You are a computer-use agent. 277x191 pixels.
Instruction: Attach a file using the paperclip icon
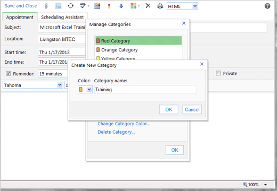(46, 6)
